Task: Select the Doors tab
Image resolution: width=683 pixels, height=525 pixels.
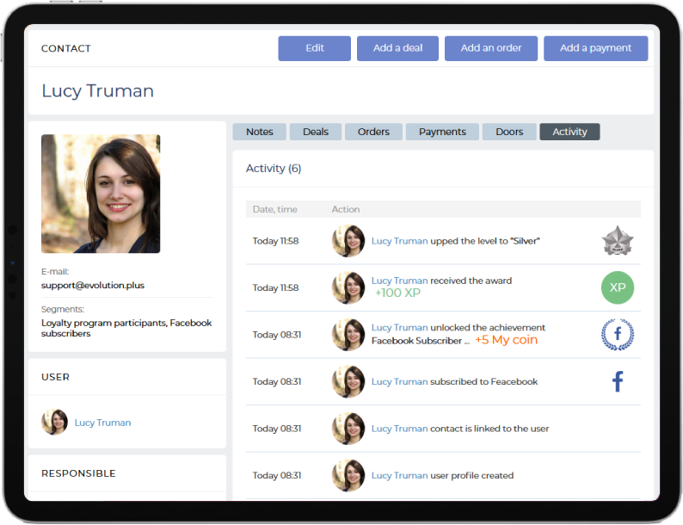Action: pyautogui.click(x=509, y=132)
